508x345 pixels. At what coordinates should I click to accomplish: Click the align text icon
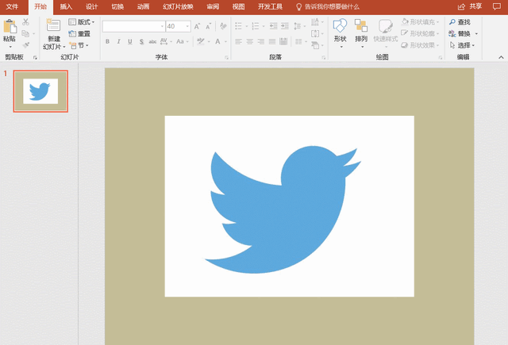pos(315,33)
